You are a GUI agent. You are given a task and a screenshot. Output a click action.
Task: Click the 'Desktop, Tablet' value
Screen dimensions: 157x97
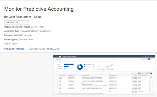pyautogui.click(x=26, y=40)
